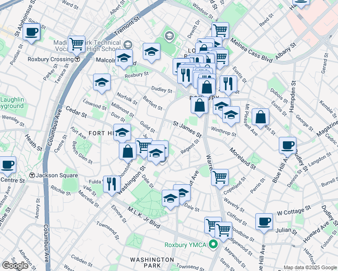This screenshot has width=338, height=271.
Task: Open the shopping bag marker near Mt Pleasant Ave
Action: tap(261, 117)
